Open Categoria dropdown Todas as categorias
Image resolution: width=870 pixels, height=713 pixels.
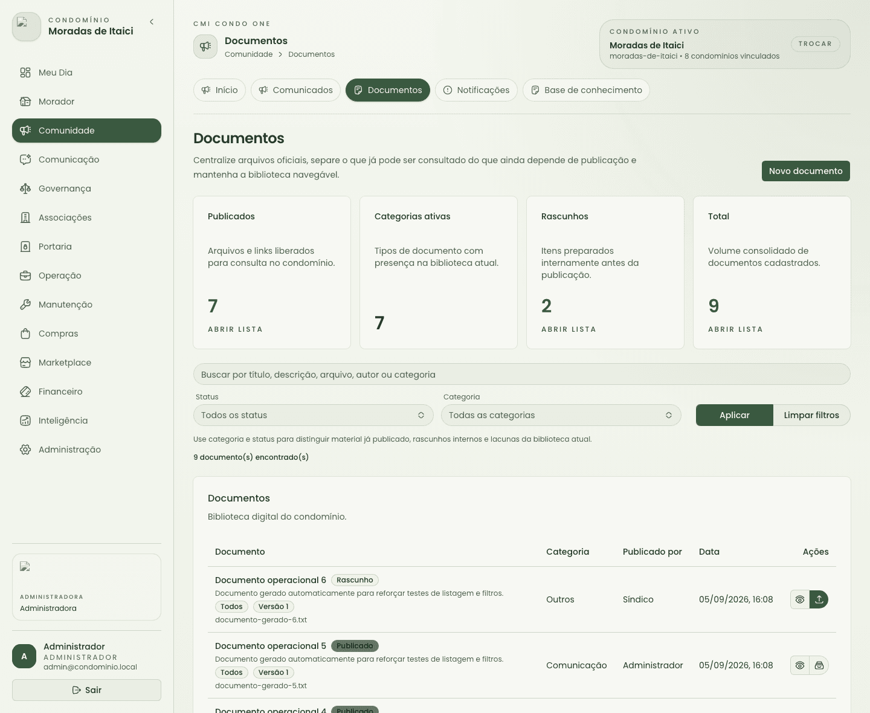(561, 415)
